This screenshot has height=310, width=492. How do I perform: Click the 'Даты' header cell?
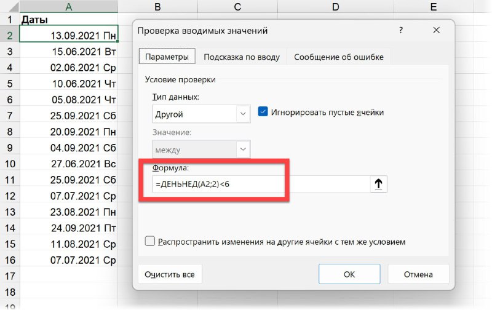(x=69, y=20)
